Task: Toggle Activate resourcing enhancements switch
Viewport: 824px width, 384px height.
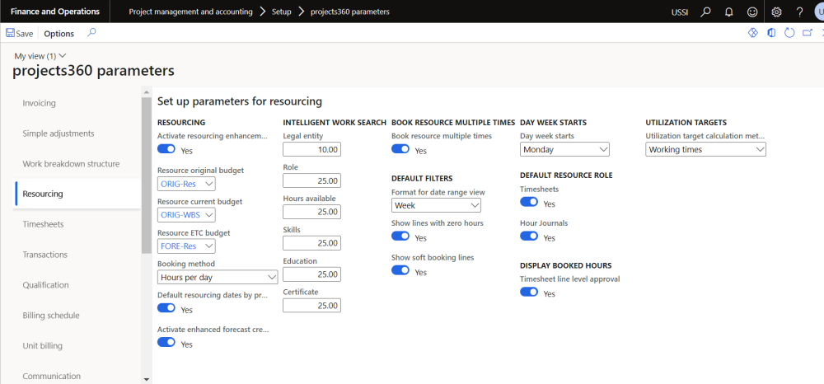Action: (x=166, y=150)
